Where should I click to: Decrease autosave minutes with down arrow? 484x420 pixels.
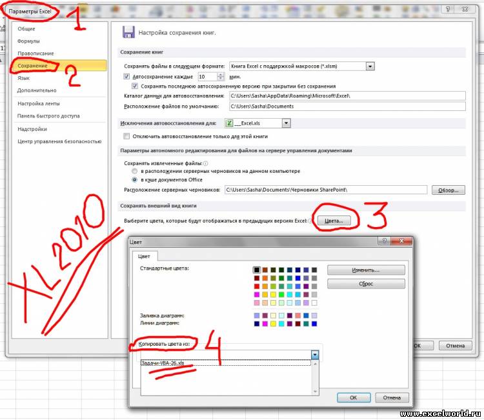(221, 78)
